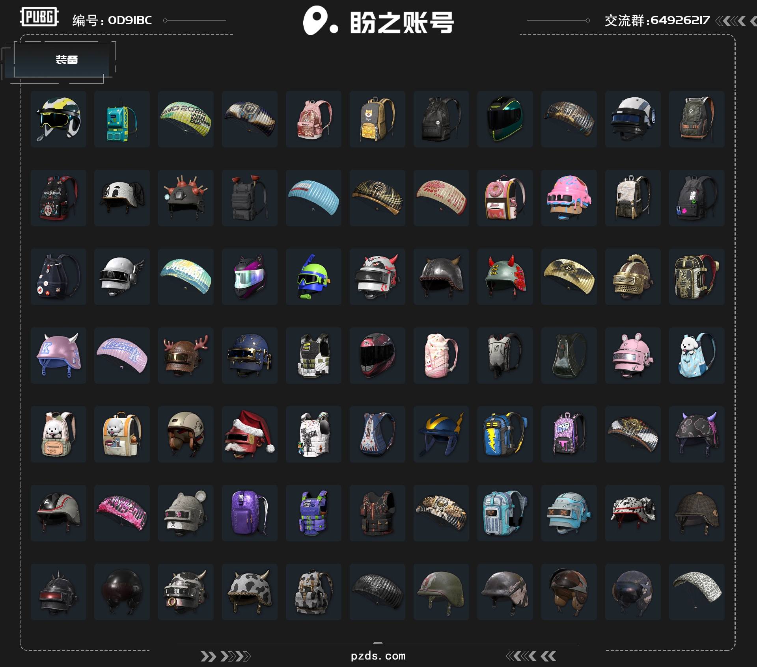Select the Santa hat helmet item

(x=250, y=434)
